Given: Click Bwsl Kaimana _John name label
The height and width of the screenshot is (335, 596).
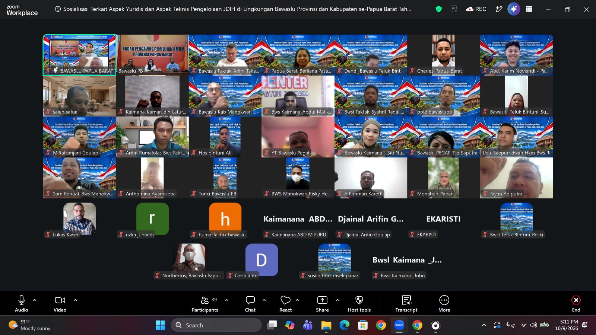Looking at the screenshot, I should (x=402, y=275).
